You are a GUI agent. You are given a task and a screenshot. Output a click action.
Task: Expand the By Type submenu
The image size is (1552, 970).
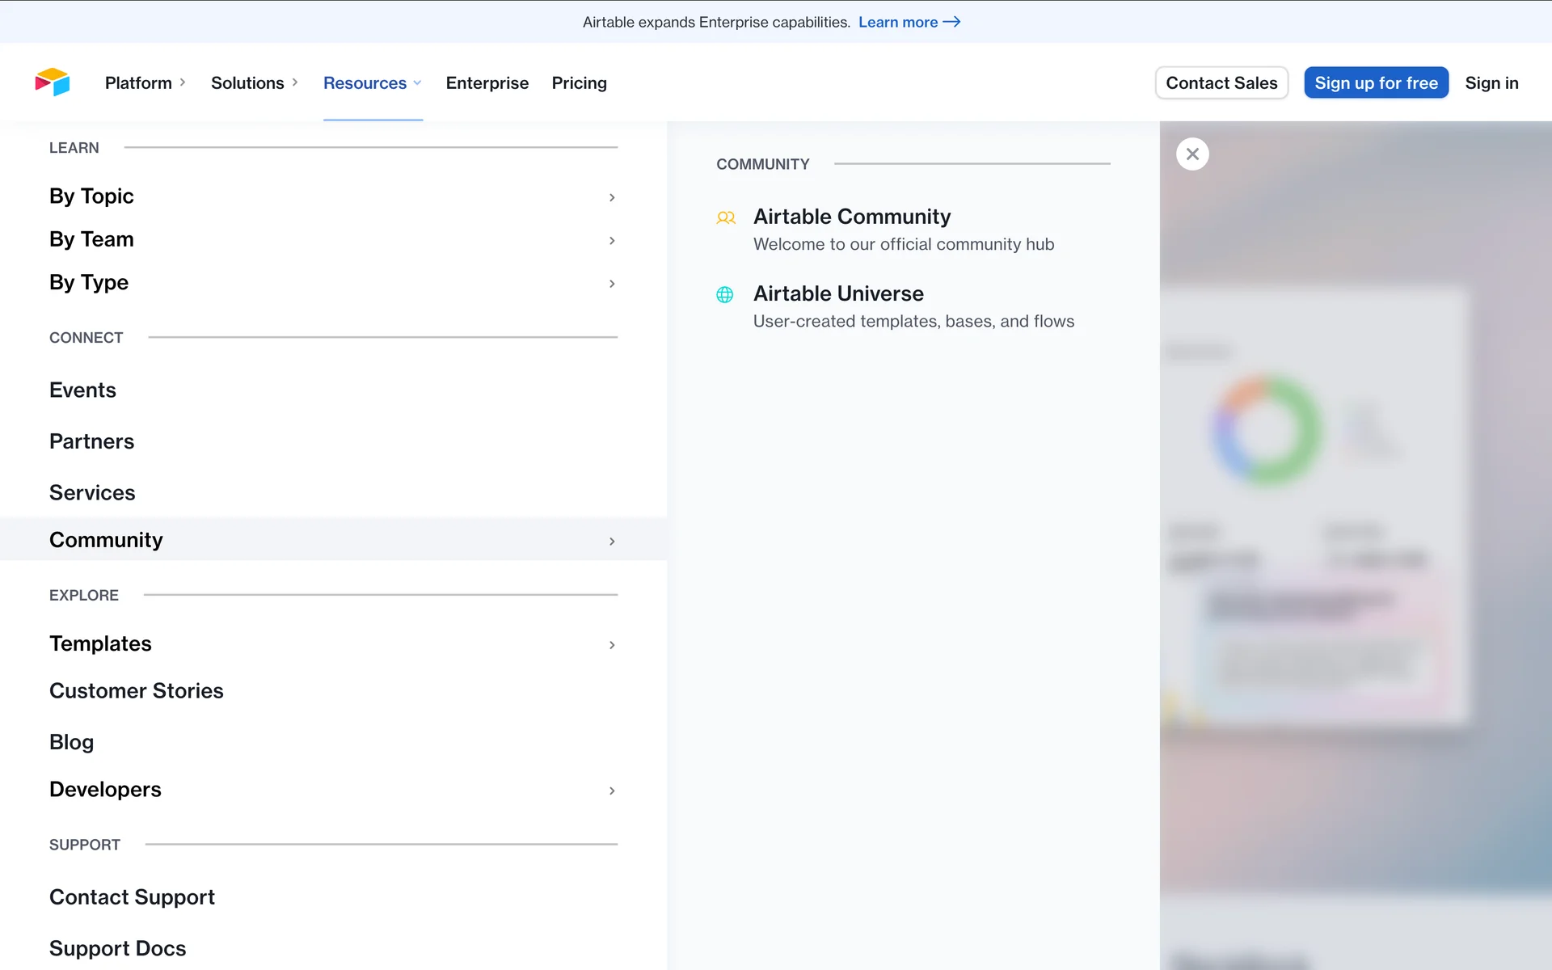[612, 283]
